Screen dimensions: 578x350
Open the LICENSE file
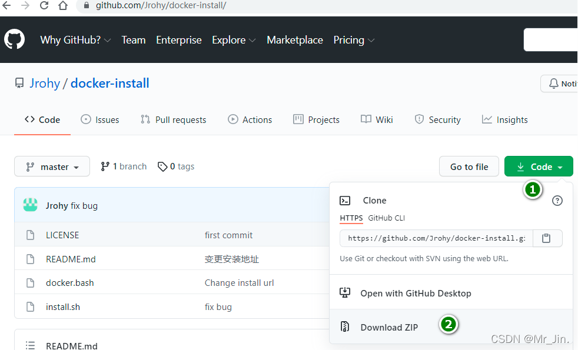(x=62, y=235)
